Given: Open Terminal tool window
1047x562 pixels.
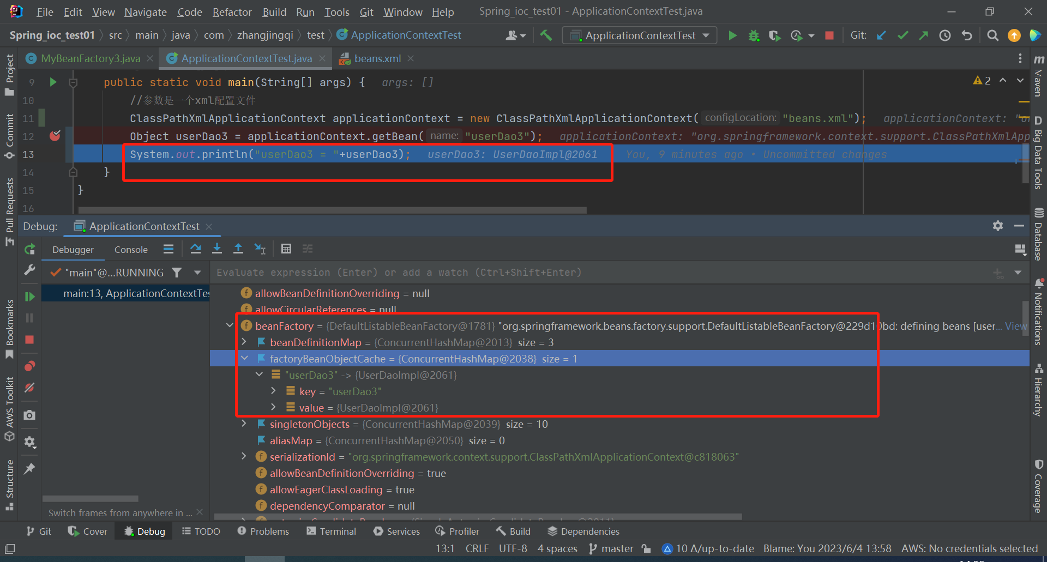Looking at the screenshot, I should coord(332,531).
